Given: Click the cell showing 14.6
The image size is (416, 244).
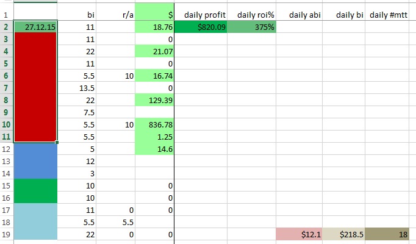Looking at the screenshot, I should (x=154, y=149).
